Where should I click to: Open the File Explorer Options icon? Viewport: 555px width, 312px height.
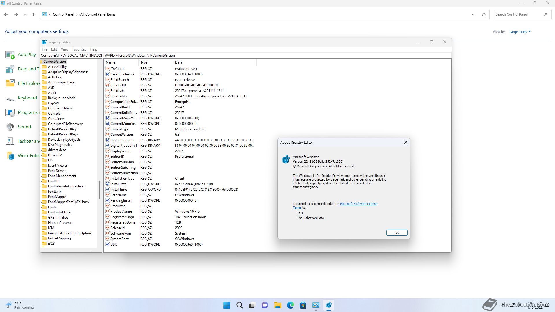tap(10, 83)
